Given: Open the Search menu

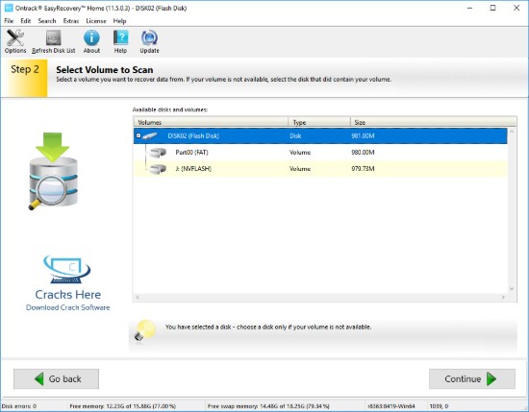Looking at the screenshot, I should click(47, 21).
